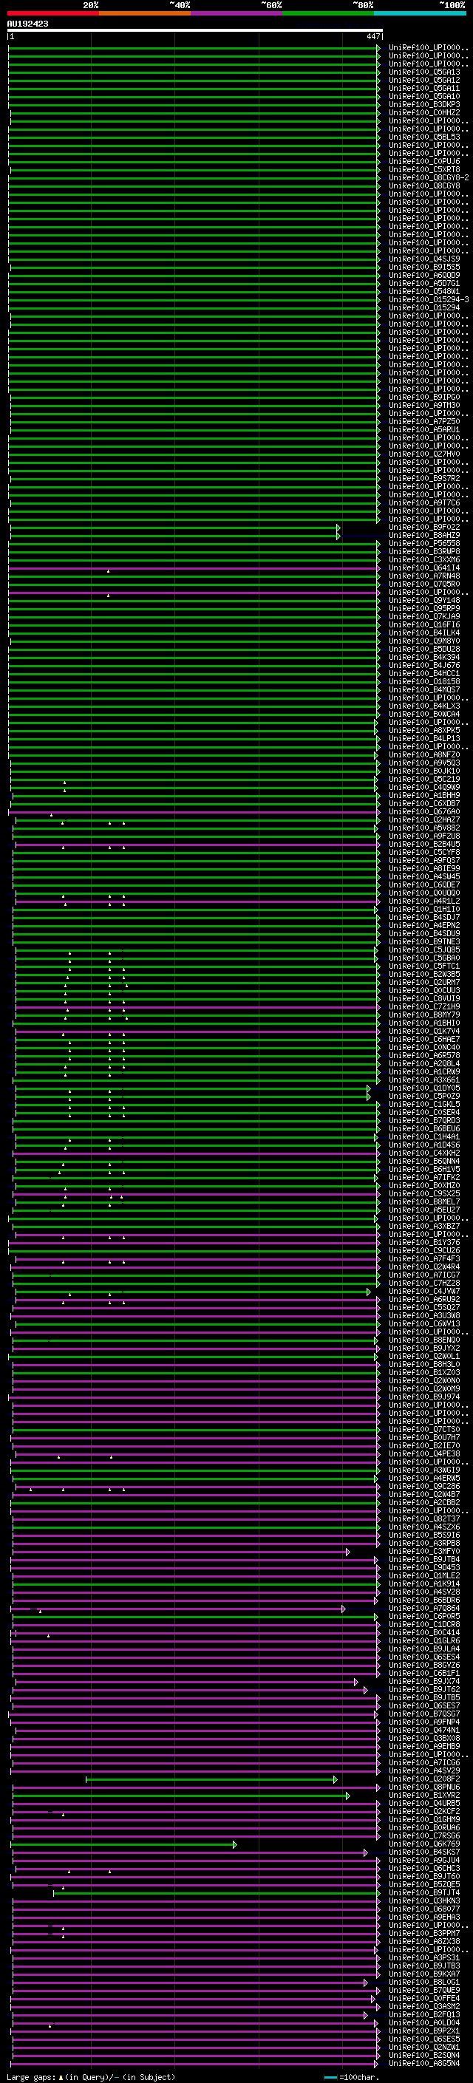Select hit label UniRef100_Q548W1
The width and height of the screenshot is (473, 2083).
click(x=424, y=292)
